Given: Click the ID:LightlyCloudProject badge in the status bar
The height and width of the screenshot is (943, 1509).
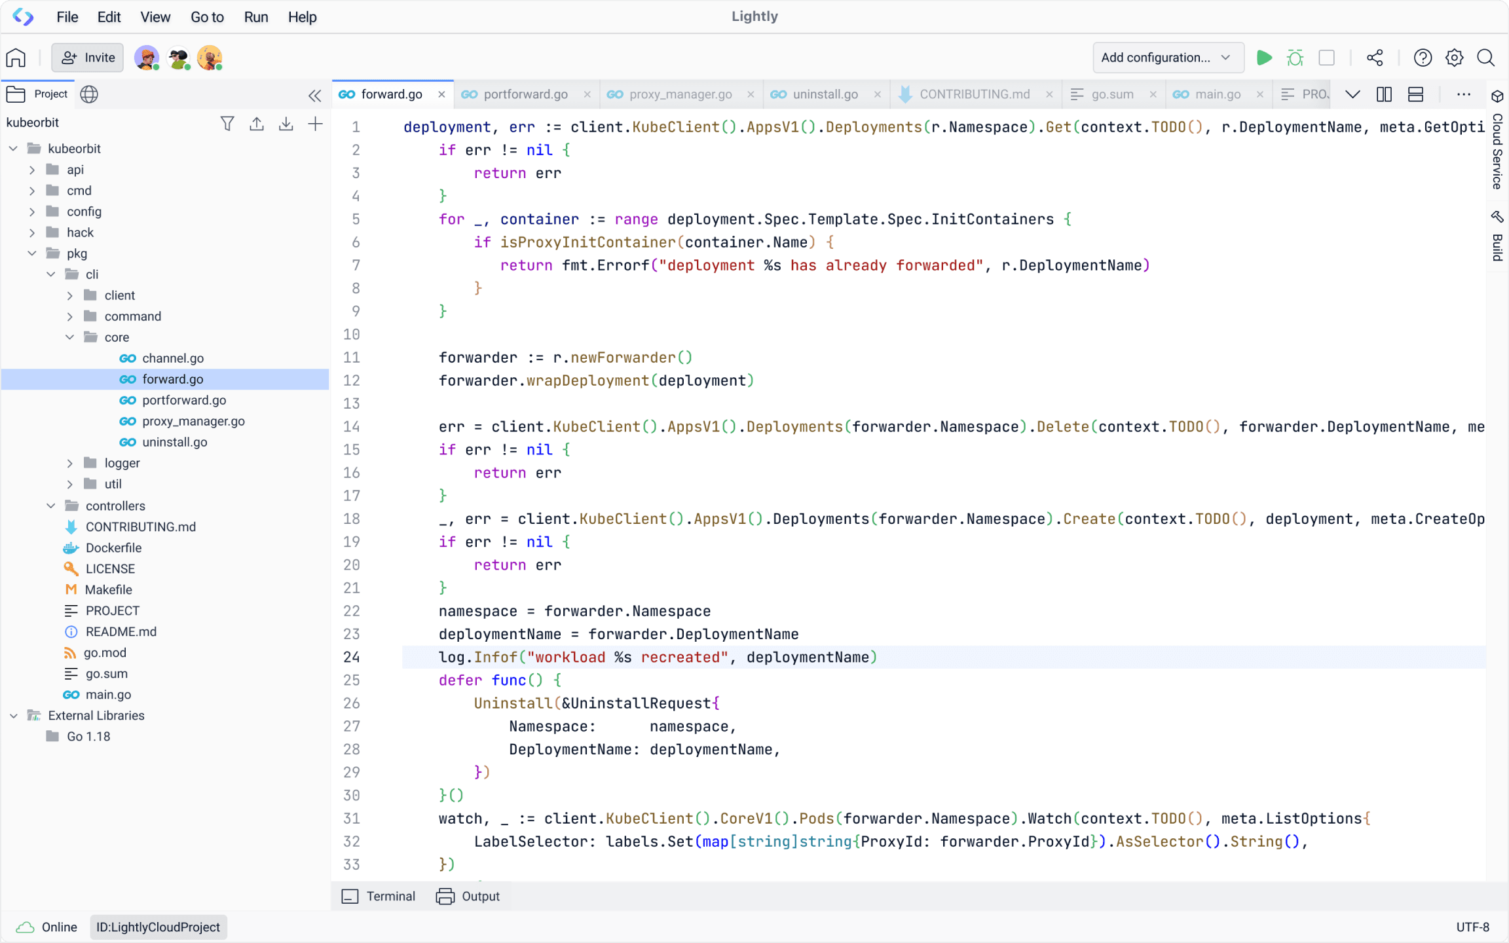Looking at the screenshot, I should point(158,927).
